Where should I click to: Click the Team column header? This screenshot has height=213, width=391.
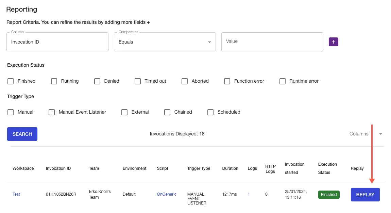click(x=94, y=168)
